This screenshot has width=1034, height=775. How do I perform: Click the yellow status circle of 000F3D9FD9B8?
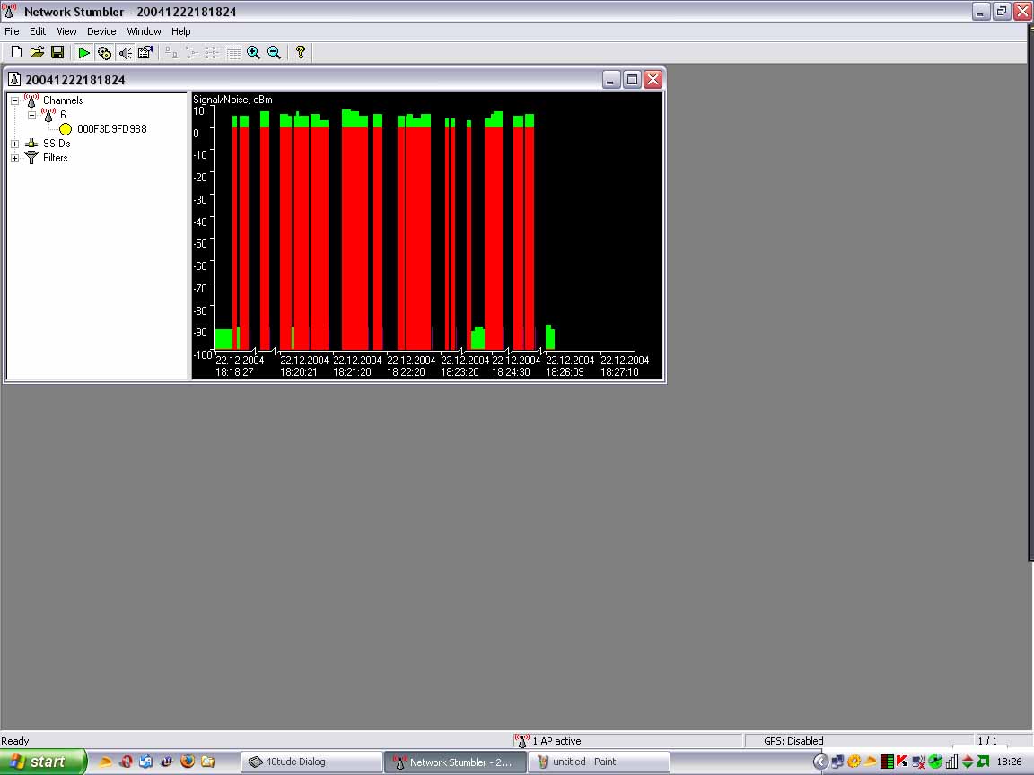[x=66, y=129]
